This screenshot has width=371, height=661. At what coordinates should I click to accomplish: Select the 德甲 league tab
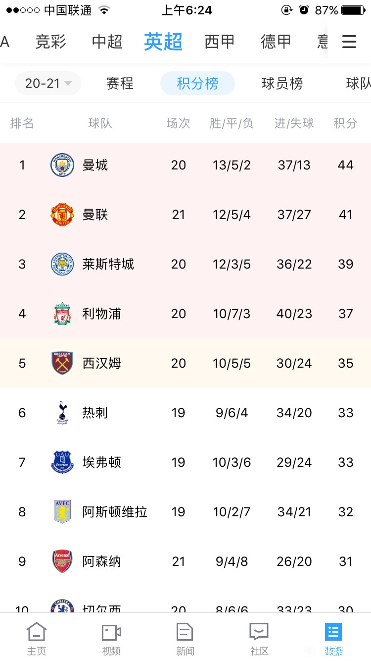[276, 42]
